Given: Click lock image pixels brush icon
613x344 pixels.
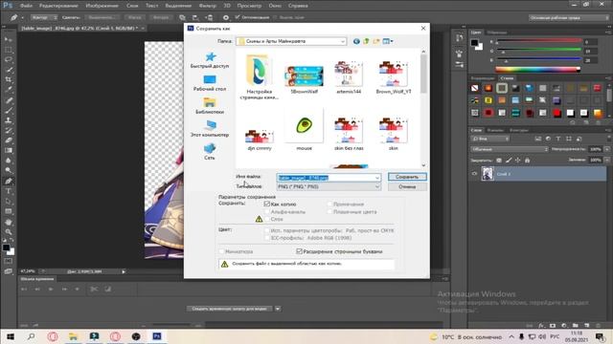Looking at the screenshot, I should [509, 160].
